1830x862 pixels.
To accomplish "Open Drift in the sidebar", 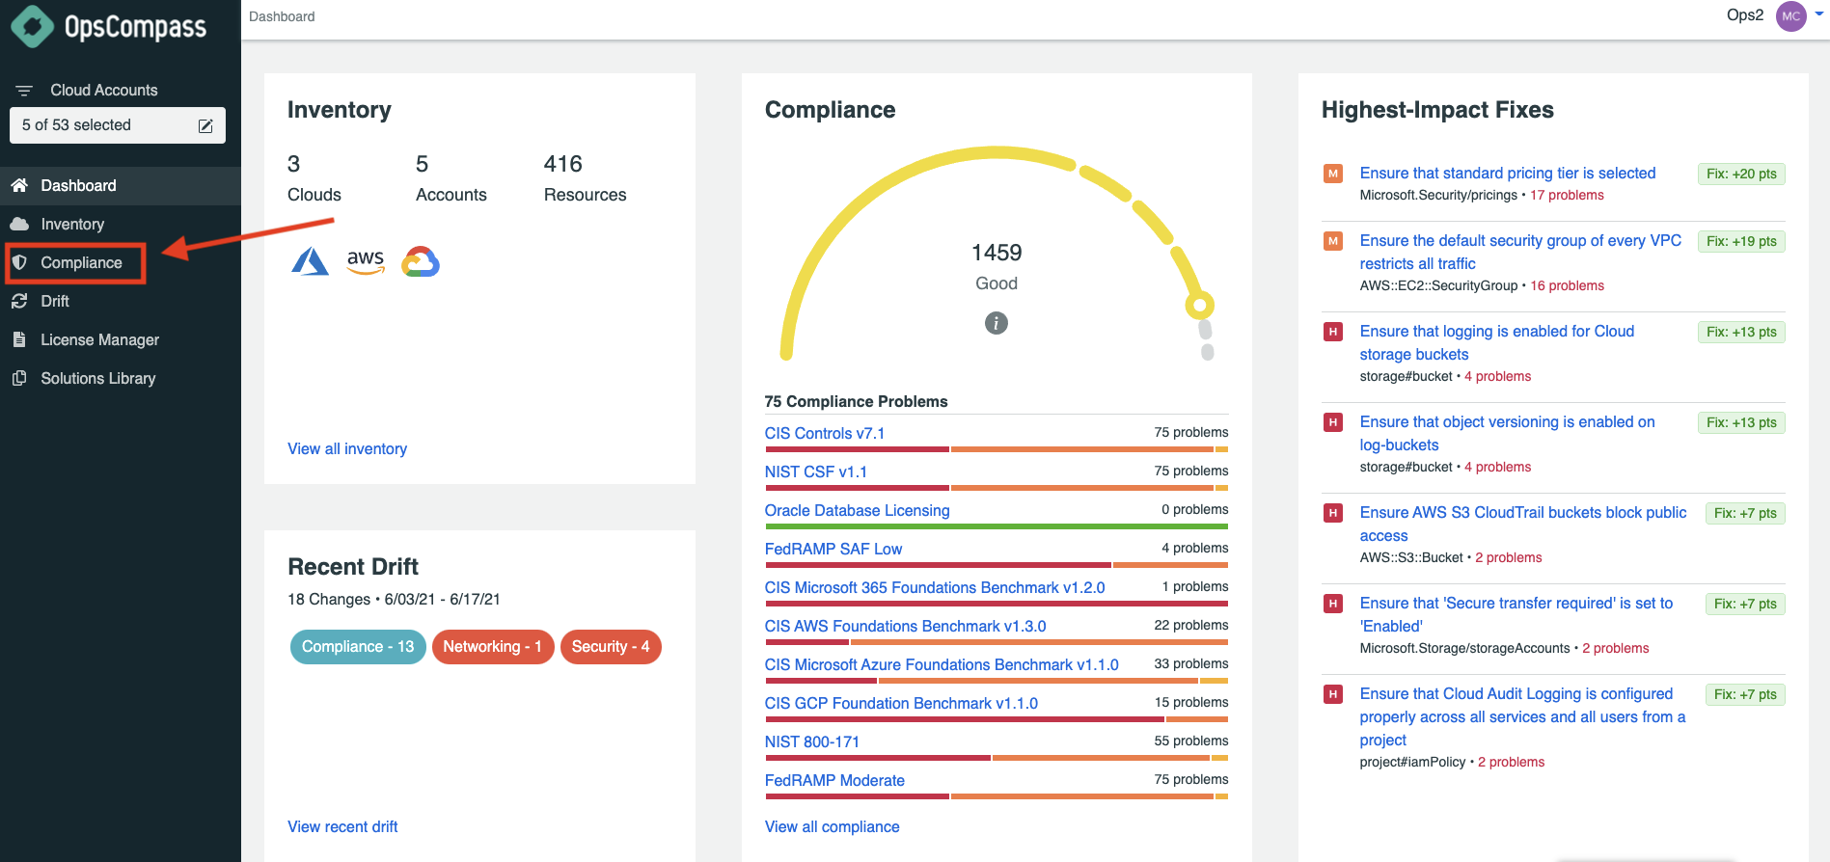I will coord(121,301).
